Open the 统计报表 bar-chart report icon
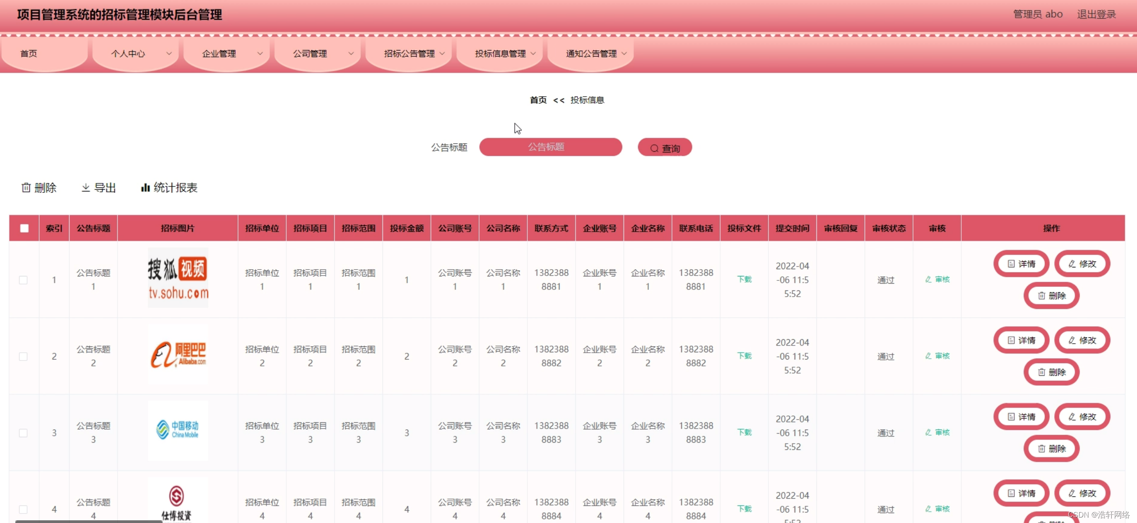 (x=145, y=187)
